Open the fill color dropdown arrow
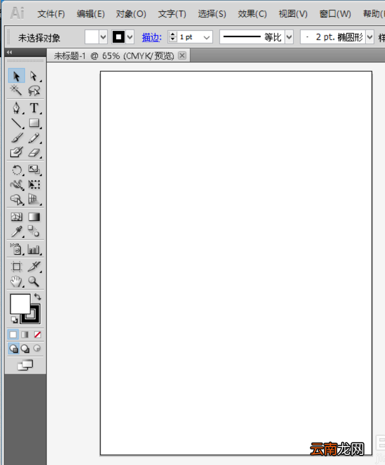 103,38
